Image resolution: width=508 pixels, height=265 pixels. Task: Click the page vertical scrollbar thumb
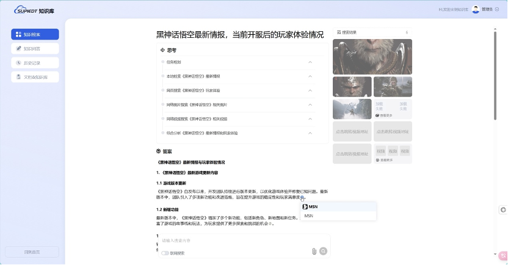coord(495,76)
